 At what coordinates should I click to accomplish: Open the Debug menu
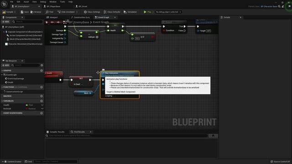[x=43, y=2]
